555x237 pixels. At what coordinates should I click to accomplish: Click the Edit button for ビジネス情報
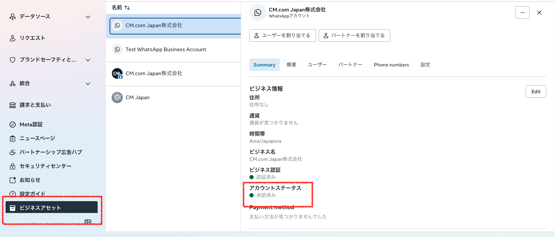(536, 92)
